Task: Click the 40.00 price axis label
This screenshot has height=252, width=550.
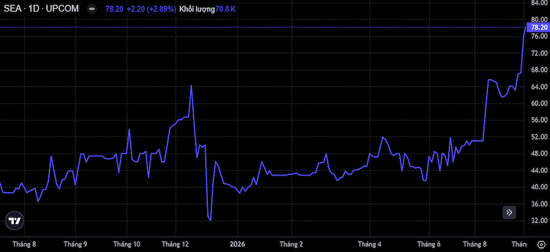Action: point(540,187)
